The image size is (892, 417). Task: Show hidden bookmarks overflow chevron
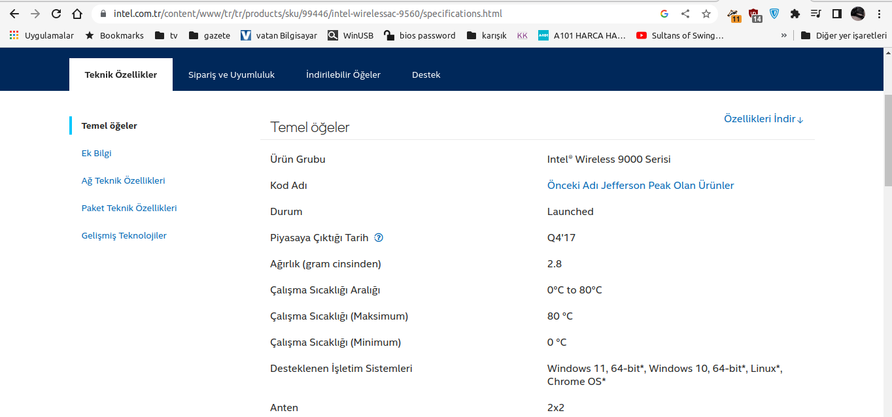pos(783,35)
